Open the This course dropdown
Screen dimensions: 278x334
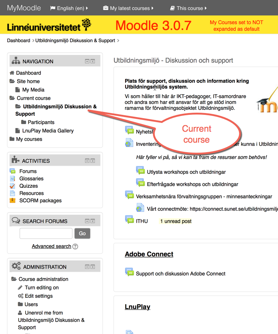[x=188, y=8]
